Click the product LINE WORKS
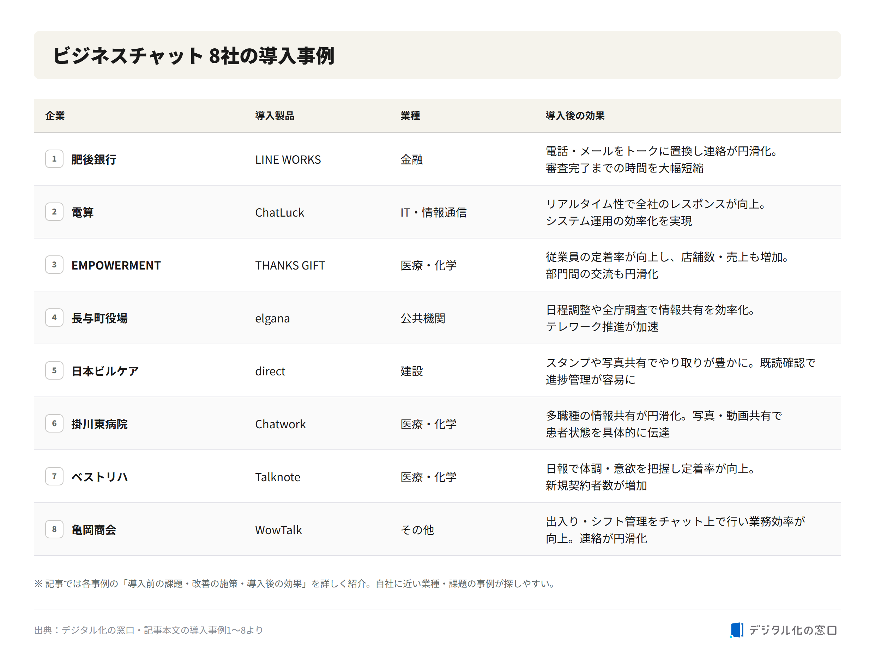This screenshot has width=875, height=671. [x=288, y=159]
